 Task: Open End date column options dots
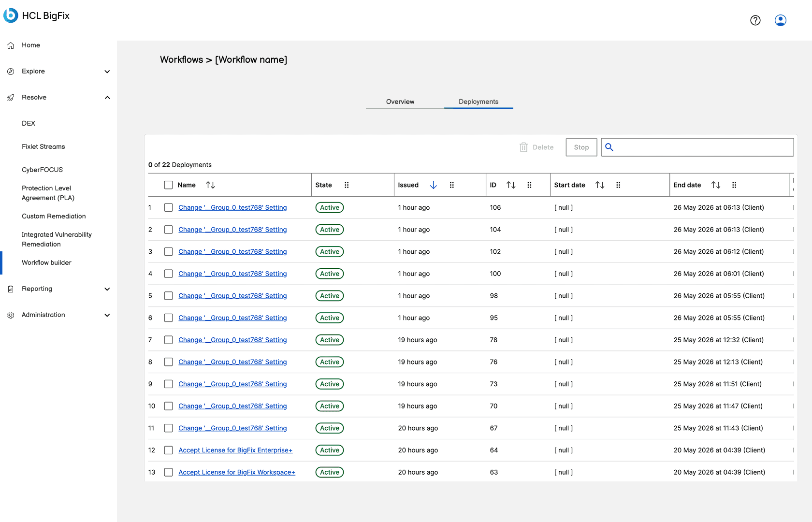point(734,185)
